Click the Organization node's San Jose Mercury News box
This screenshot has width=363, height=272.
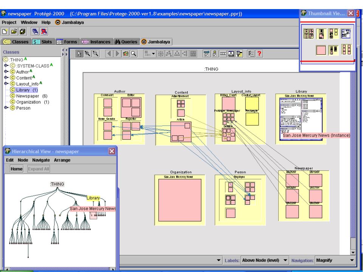(180, 200)
